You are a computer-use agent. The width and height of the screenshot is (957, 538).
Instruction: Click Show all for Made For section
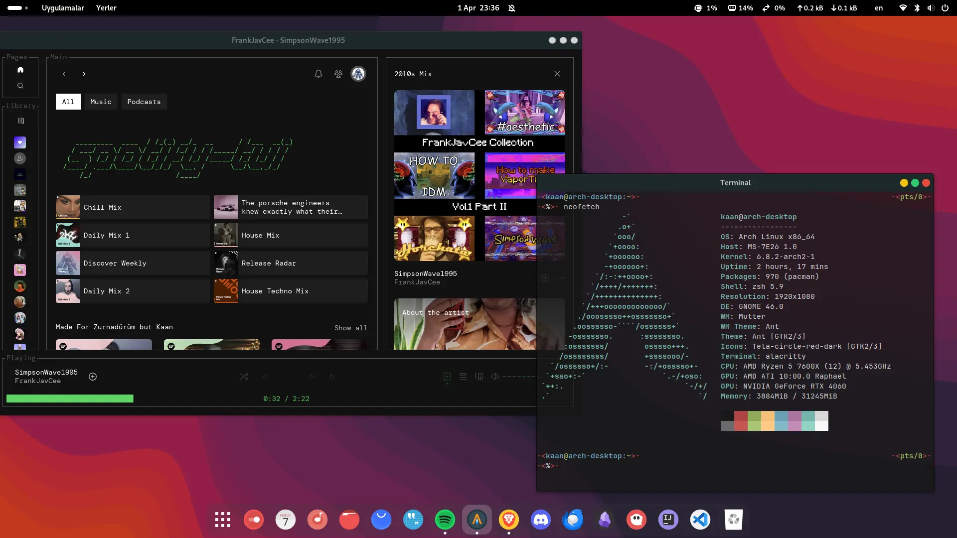pyautogui.click(x=351, y=328)
